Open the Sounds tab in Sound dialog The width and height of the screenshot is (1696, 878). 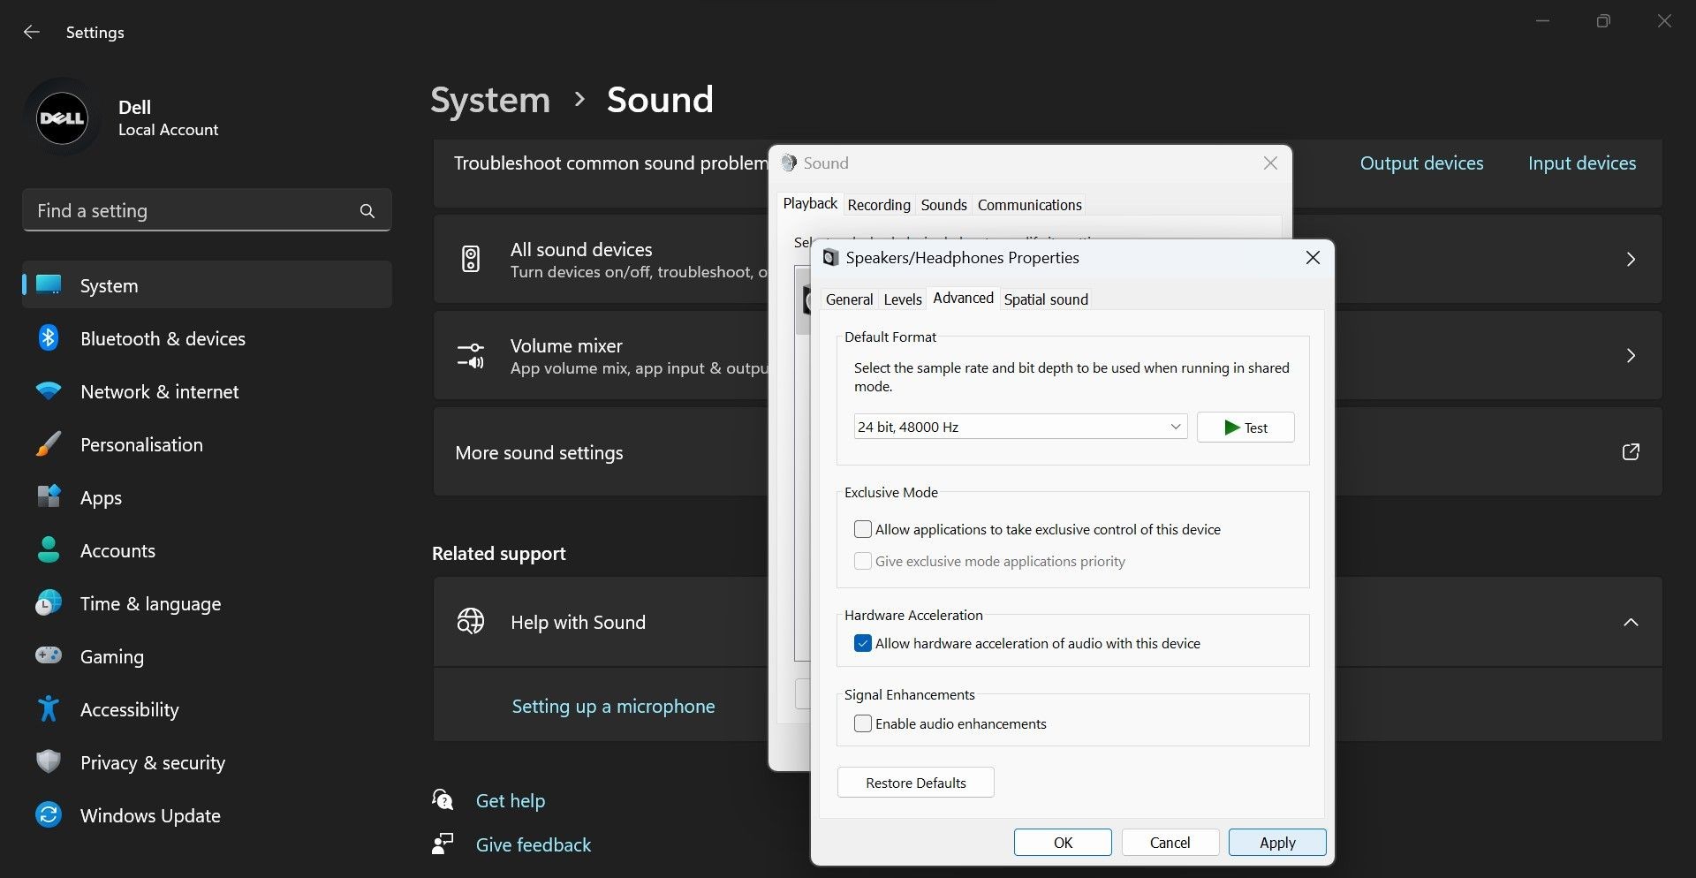[x=943, y=205]
